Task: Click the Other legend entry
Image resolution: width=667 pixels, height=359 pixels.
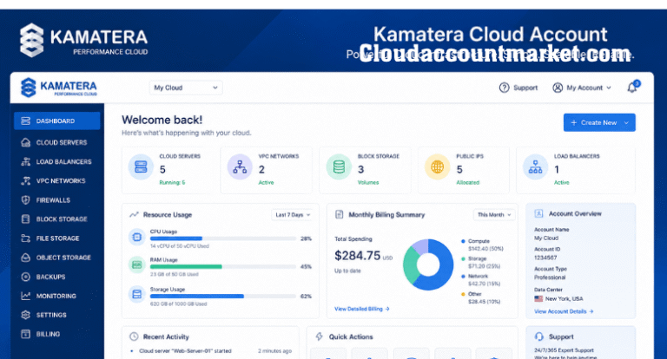Action: tap(480, 297)
